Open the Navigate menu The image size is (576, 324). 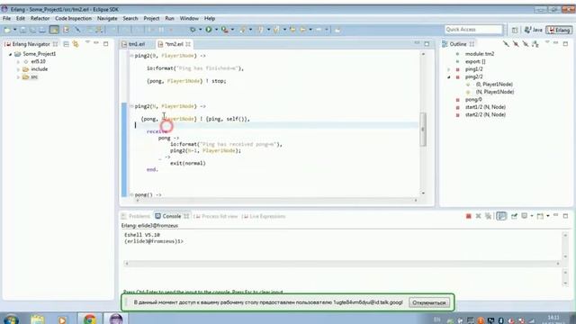(107, 18)
